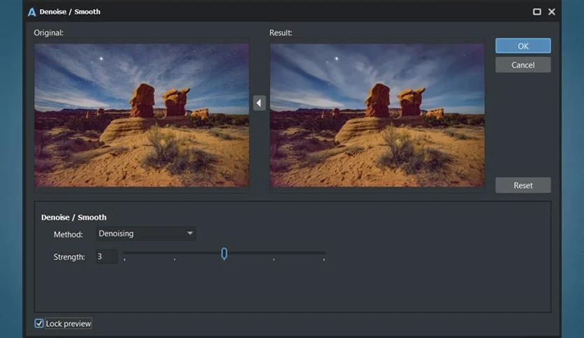Click the Strength slider handle
Image resolution: width=584 pixels, height=338 pixels.
(224, 253)
